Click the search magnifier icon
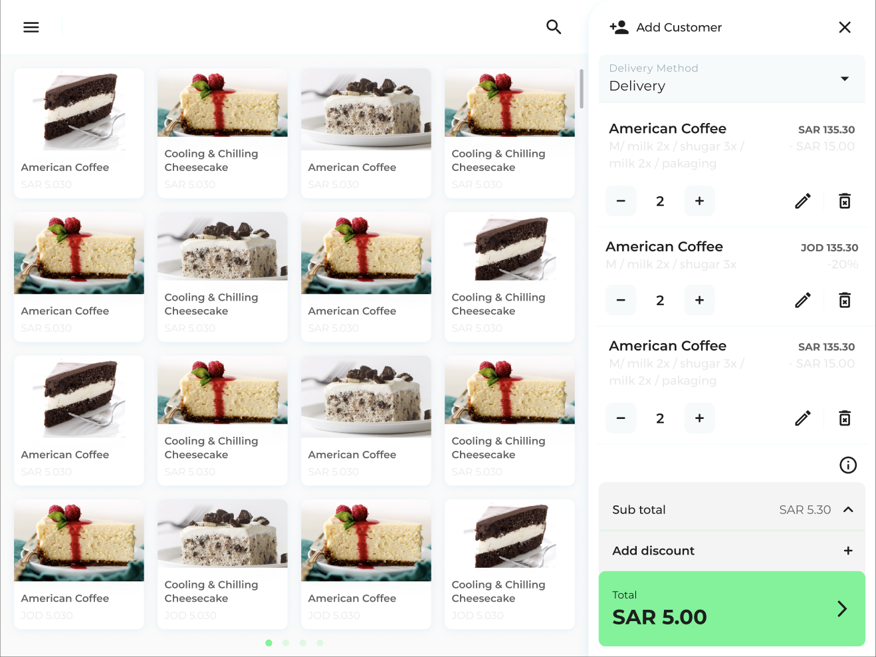The image size is (876, 657). [554, 27]
